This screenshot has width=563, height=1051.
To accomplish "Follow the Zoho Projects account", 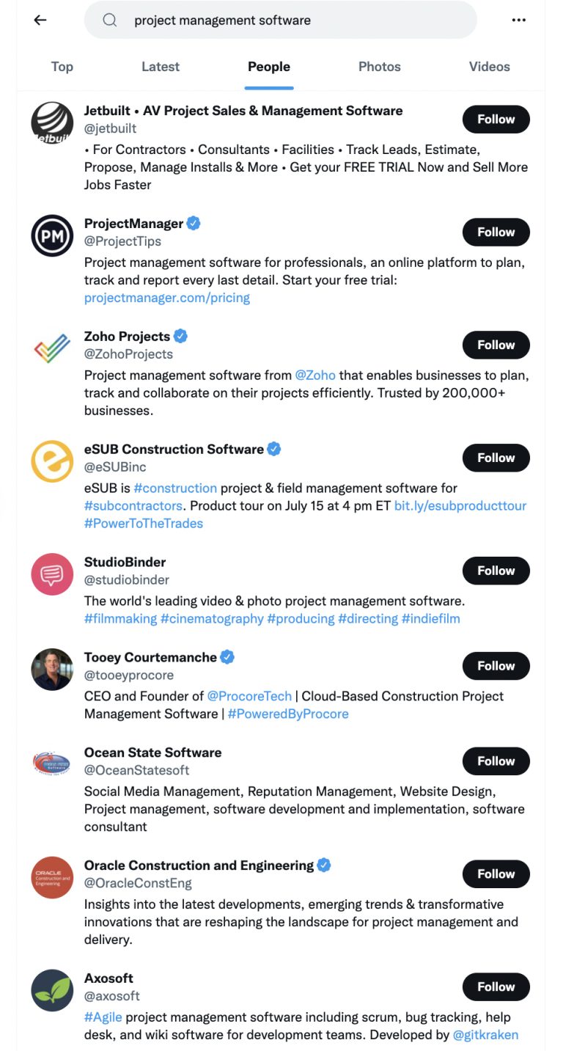I will [496, 345].
